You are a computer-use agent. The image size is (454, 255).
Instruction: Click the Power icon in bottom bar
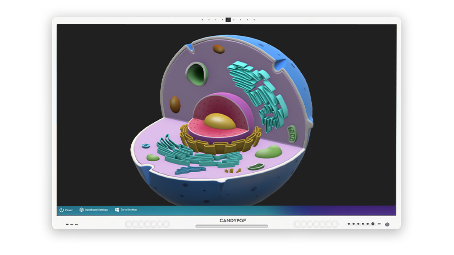point(62,210)
